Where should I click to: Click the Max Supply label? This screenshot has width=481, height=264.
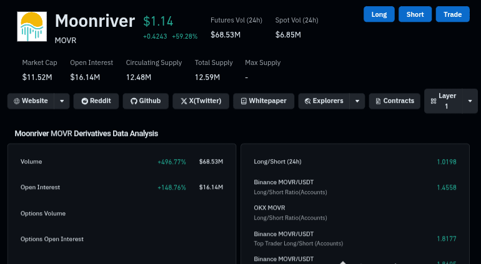[x=263, y=62]
